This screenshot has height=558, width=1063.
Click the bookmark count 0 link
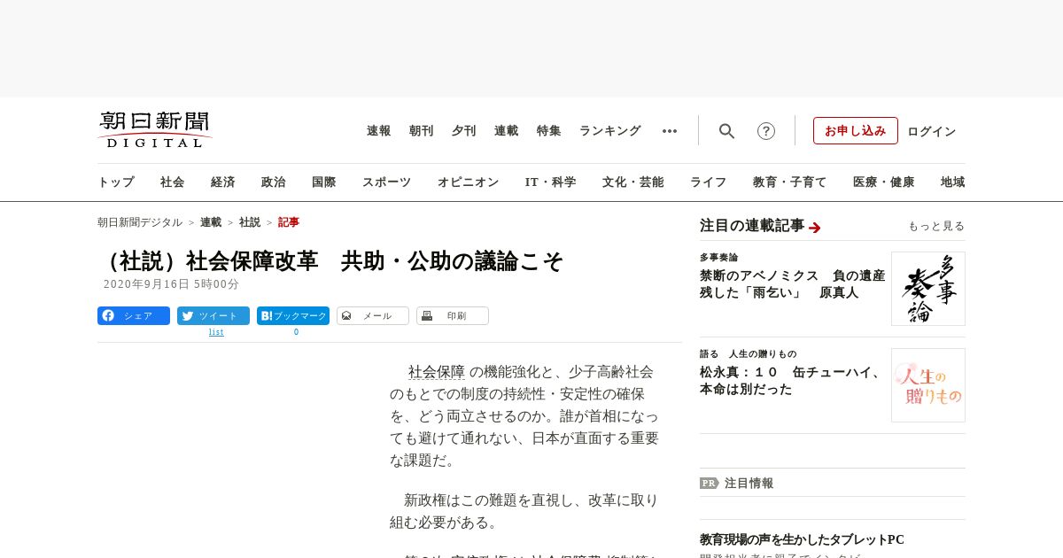coord(296,332)
